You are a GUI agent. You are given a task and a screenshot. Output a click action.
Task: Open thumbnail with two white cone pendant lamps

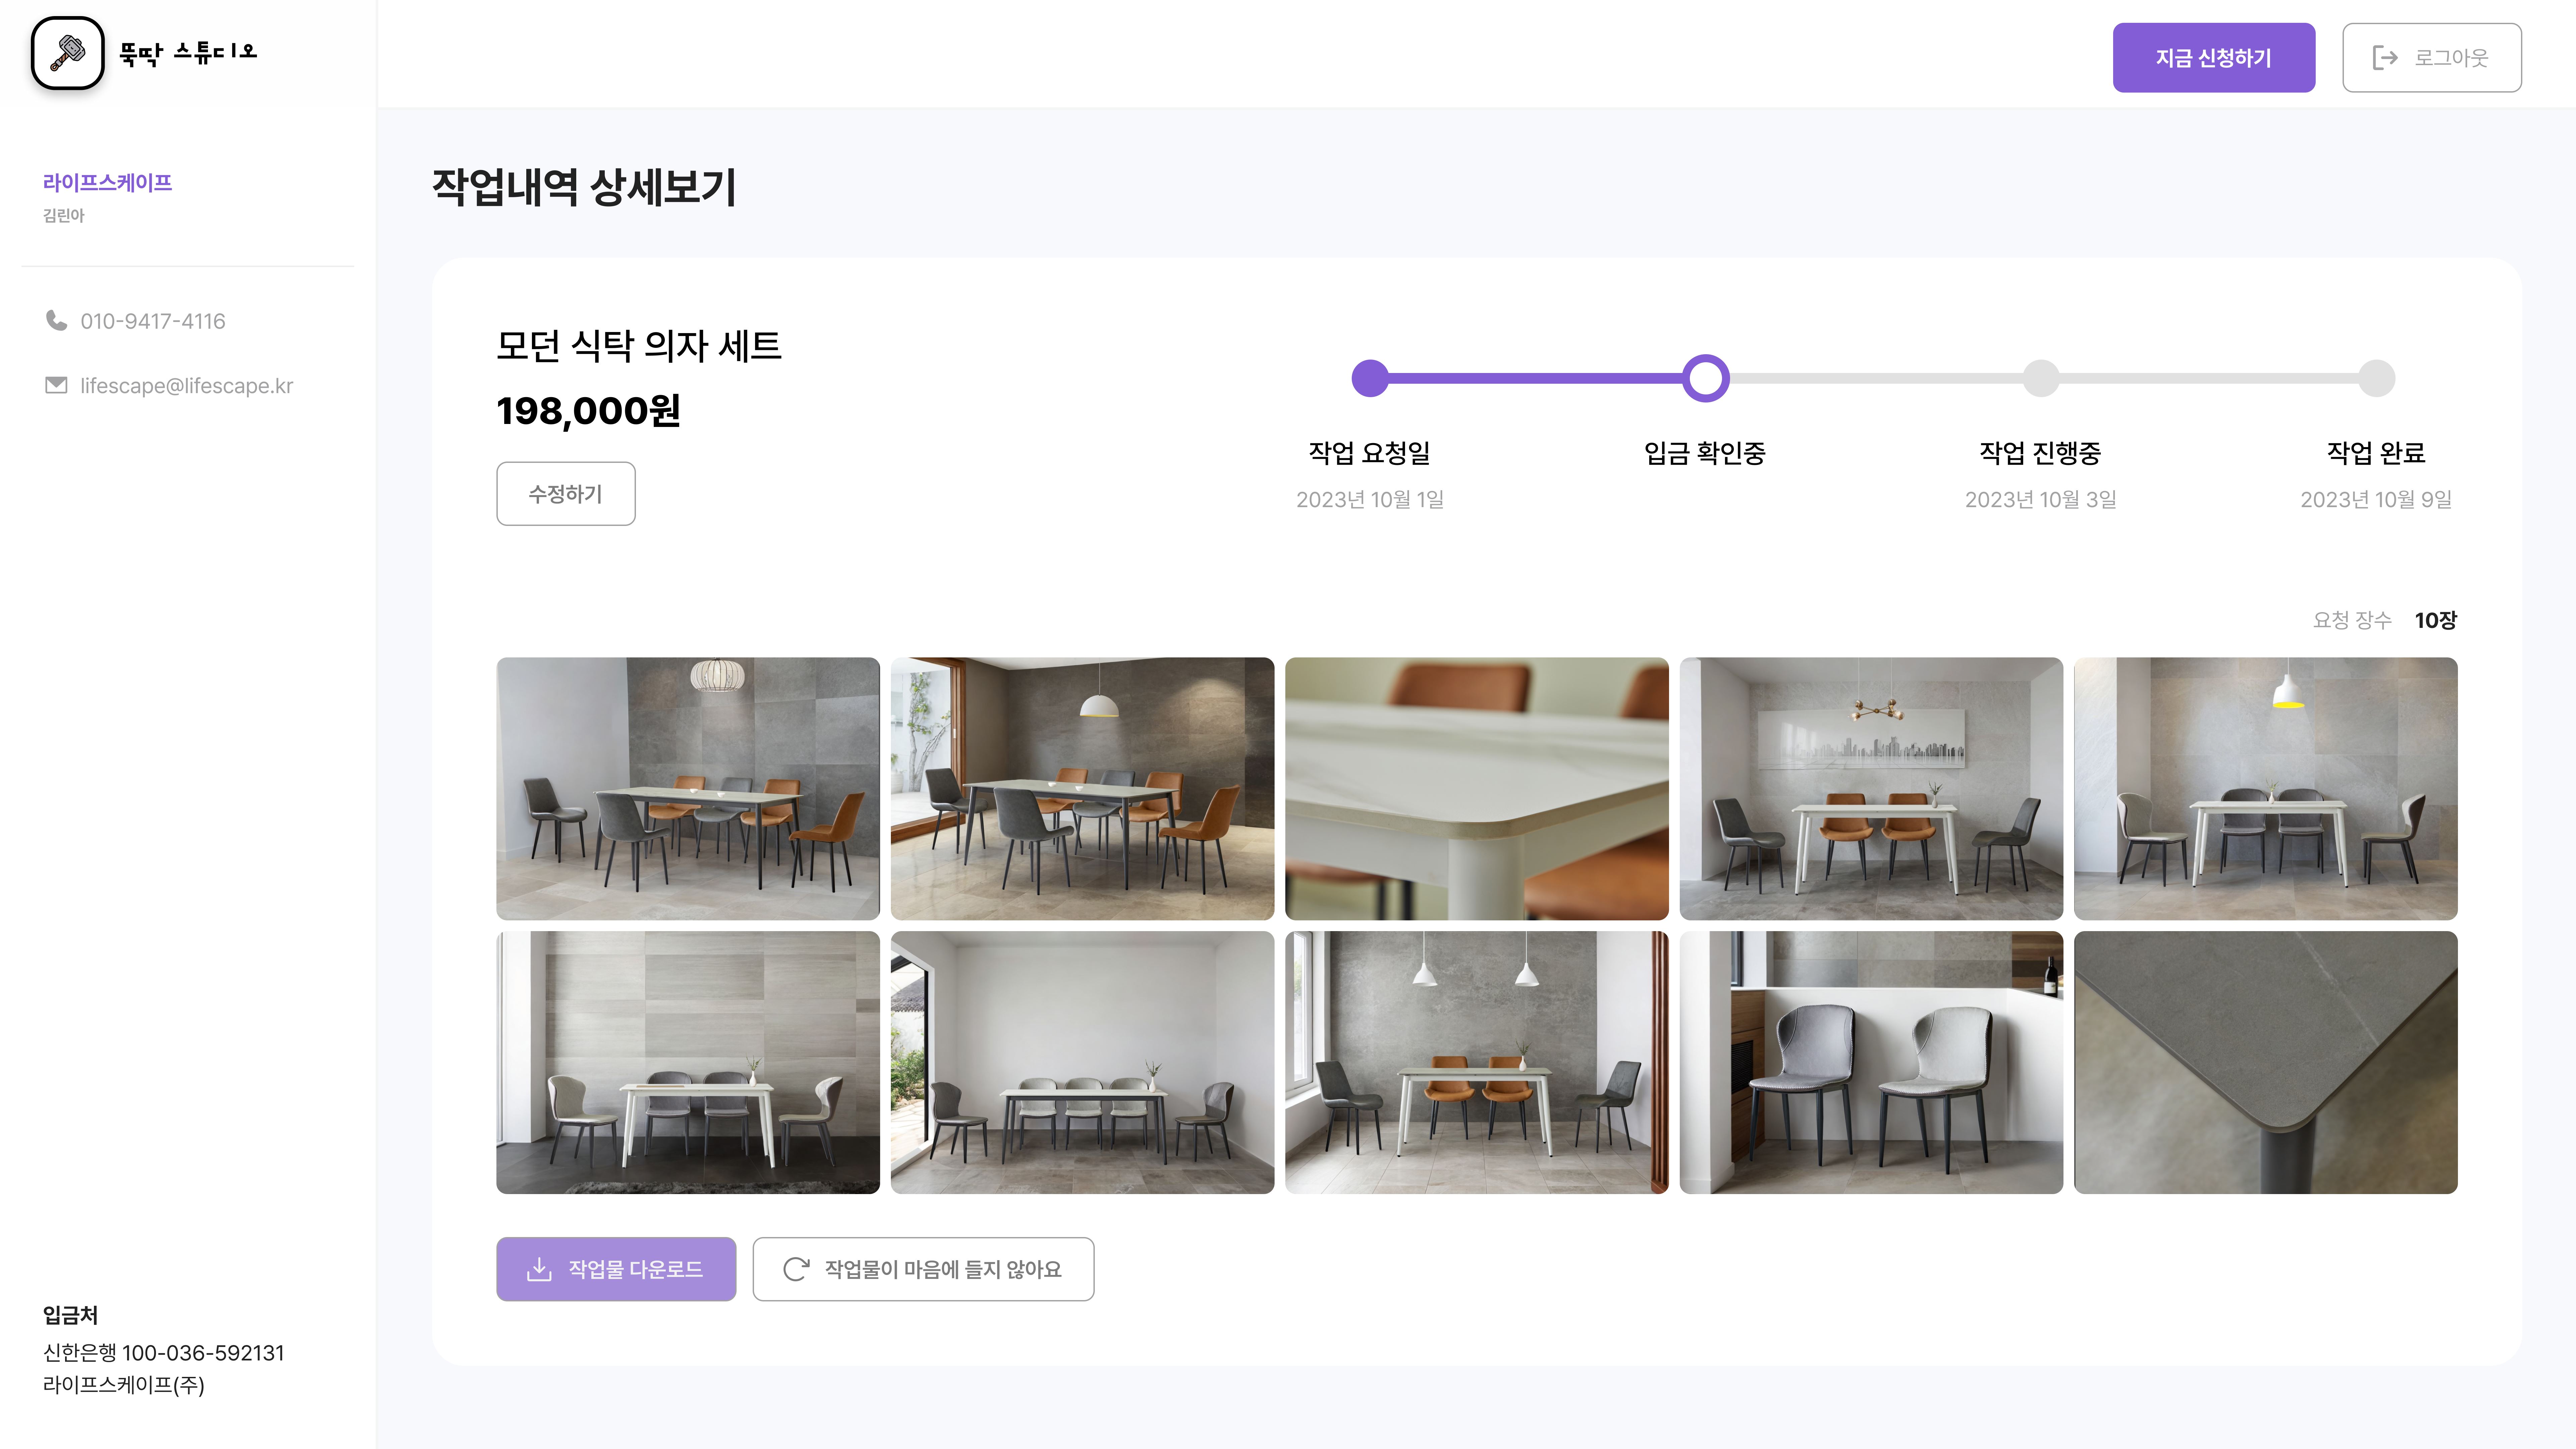1477,1062
